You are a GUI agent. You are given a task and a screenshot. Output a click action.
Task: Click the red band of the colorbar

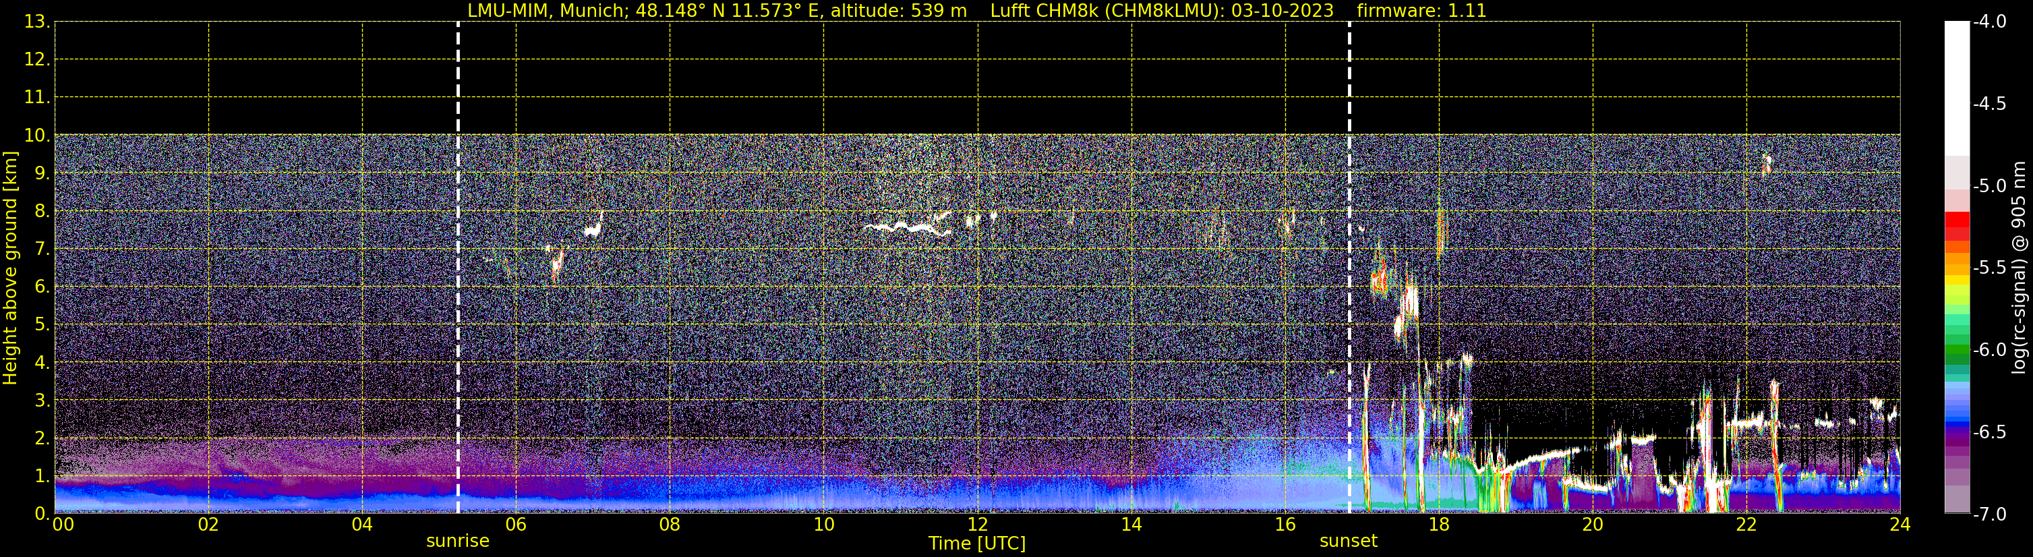tap(1957, 226)
